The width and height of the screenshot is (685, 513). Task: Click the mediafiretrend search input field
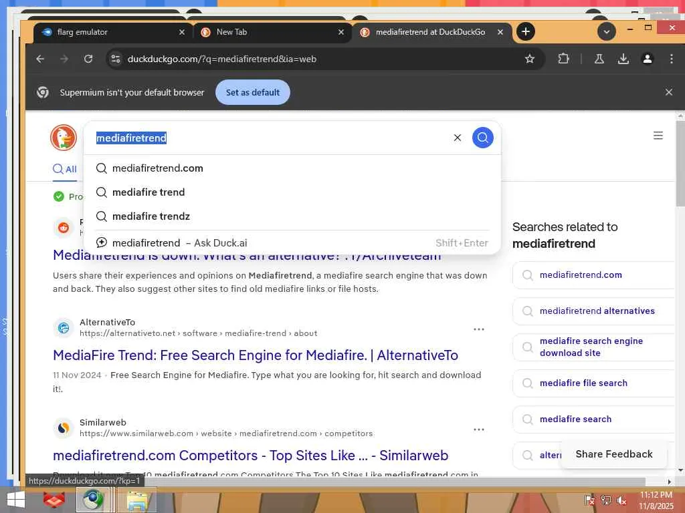(271, 138)
